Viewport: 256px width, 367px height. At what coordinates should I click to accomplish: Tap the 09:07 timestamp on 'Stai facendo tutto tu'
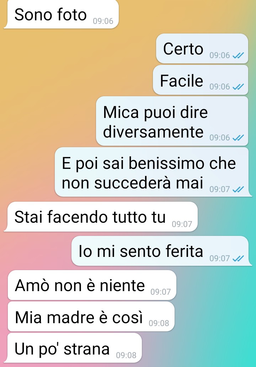[182, 224]
